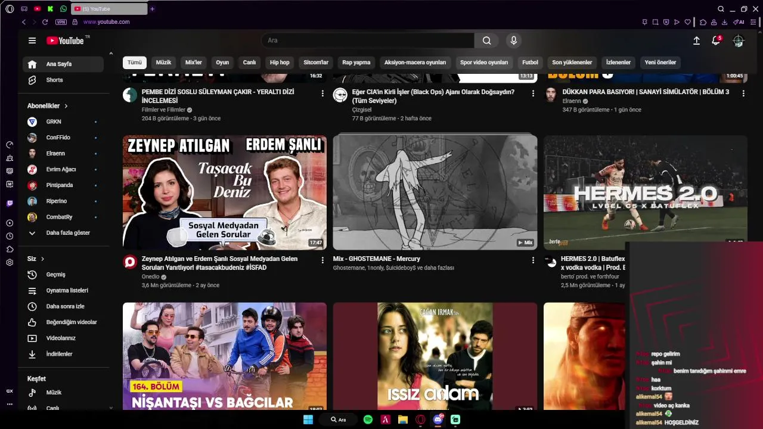Open options menu for PEMBE DİZİ video
The width and height of the screenshot is (763, 429).
tap(322, 94)
